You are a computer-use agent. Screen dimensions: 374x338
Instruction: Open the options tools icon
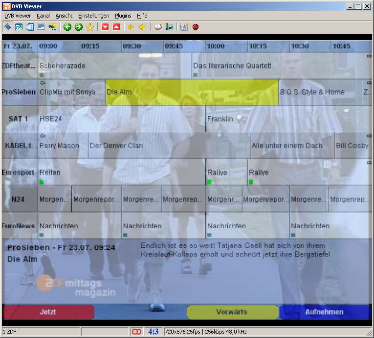[x=184, y=27]
